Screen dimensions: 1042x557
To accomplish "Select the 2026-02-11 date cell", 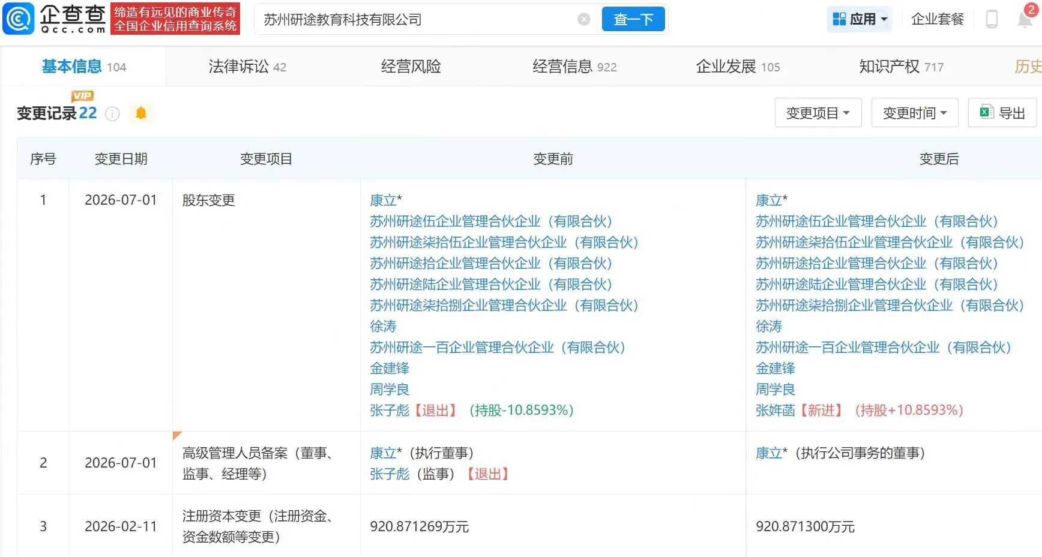I will click(121, 526).
